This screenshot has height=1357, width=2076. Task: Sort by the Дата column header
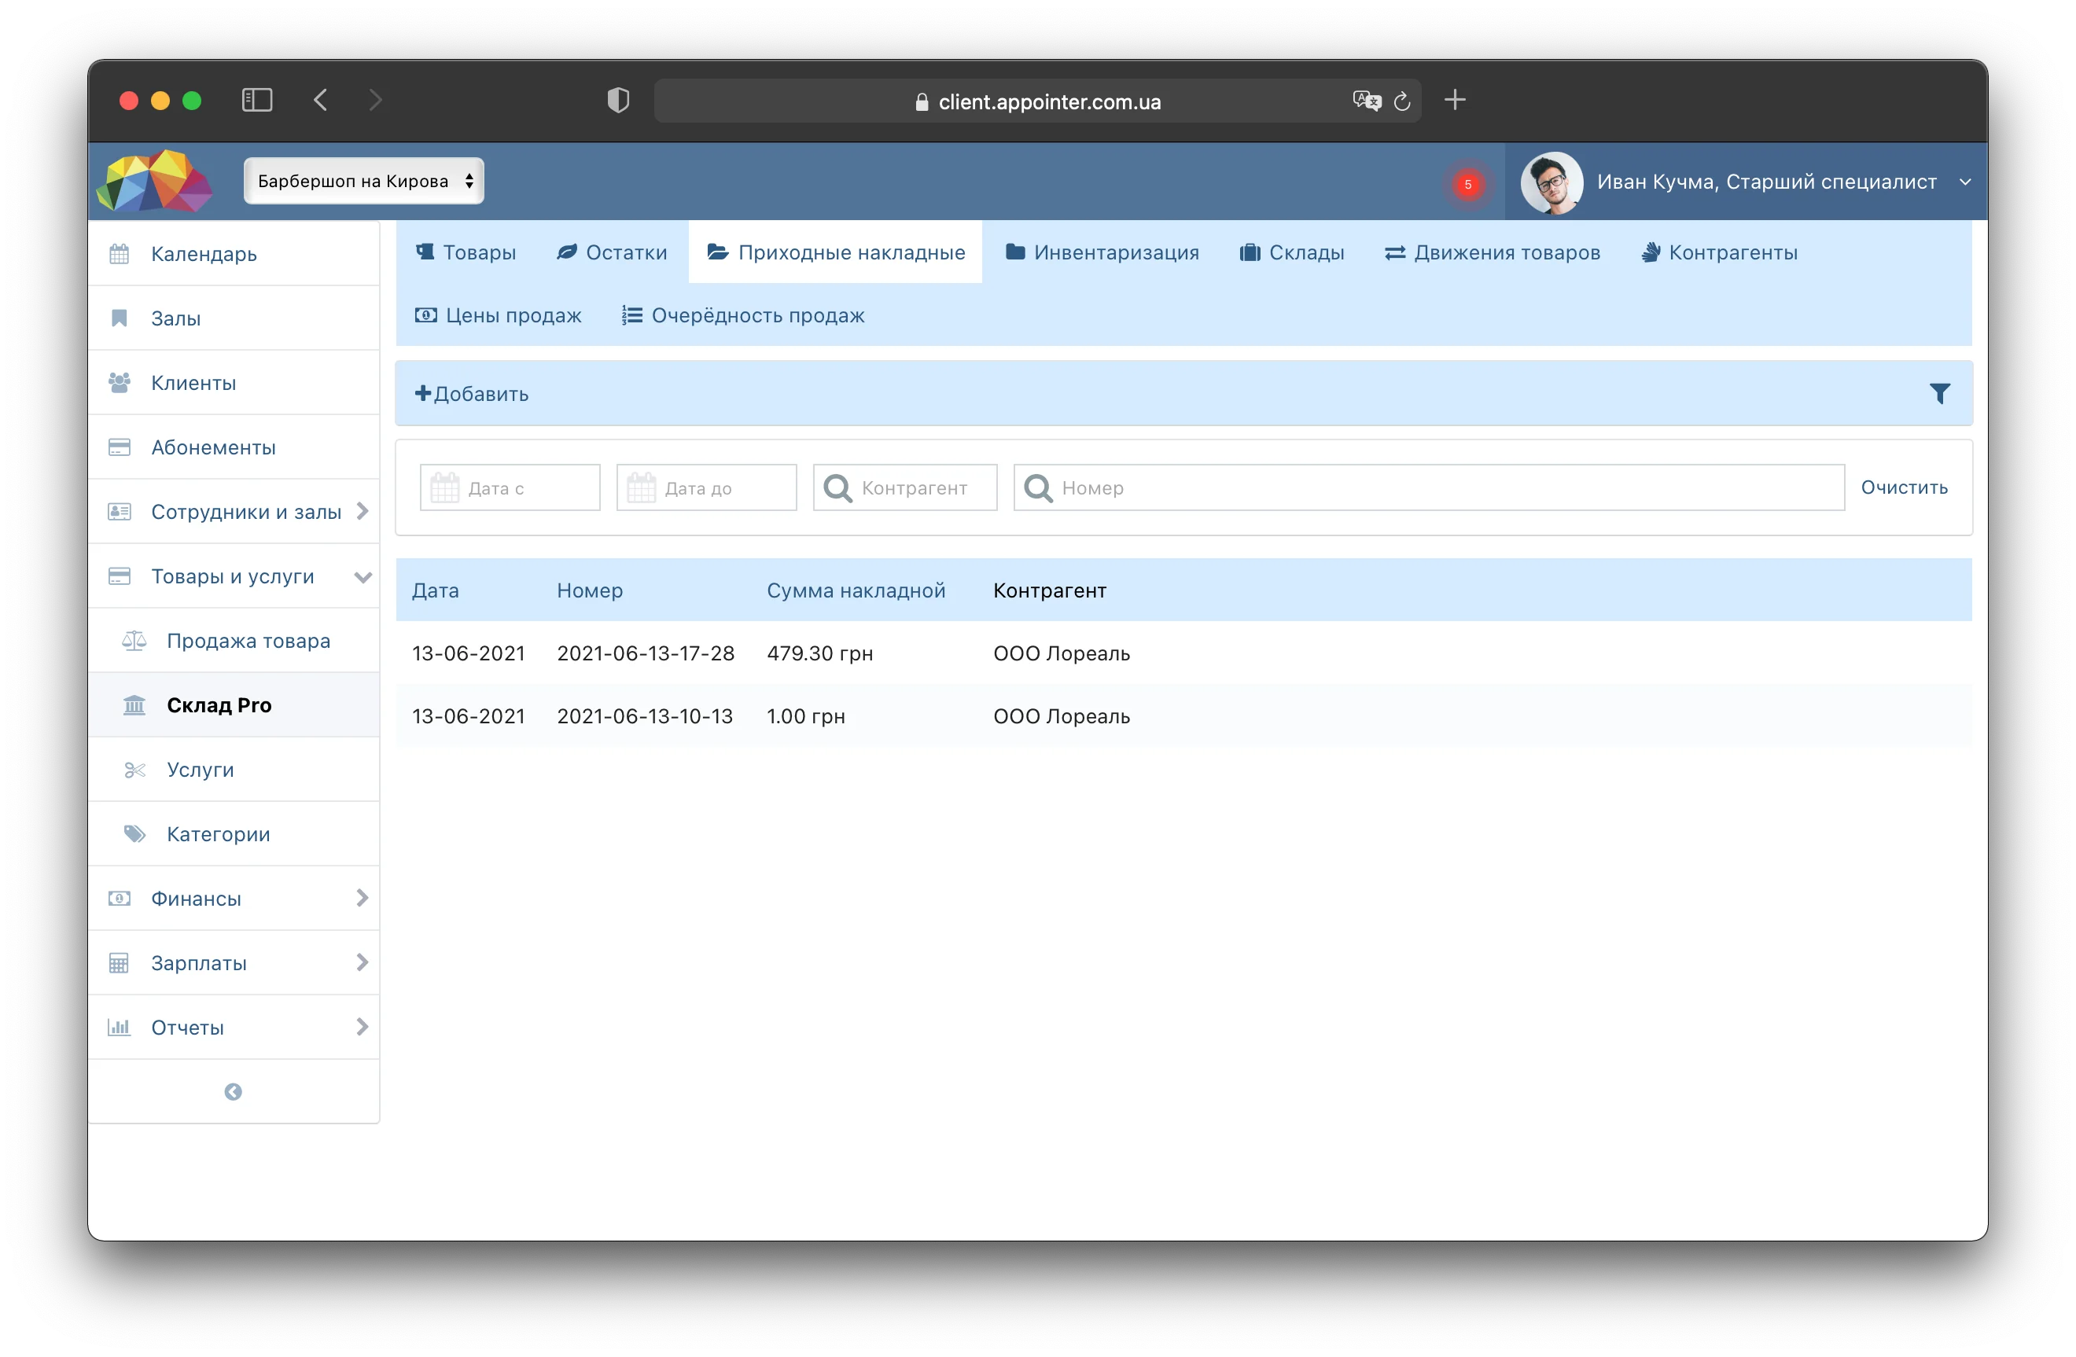point(436,590)
